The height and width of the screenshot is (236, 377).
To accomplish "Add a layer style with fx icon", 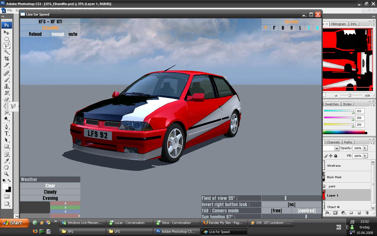I will coord(328,213).
